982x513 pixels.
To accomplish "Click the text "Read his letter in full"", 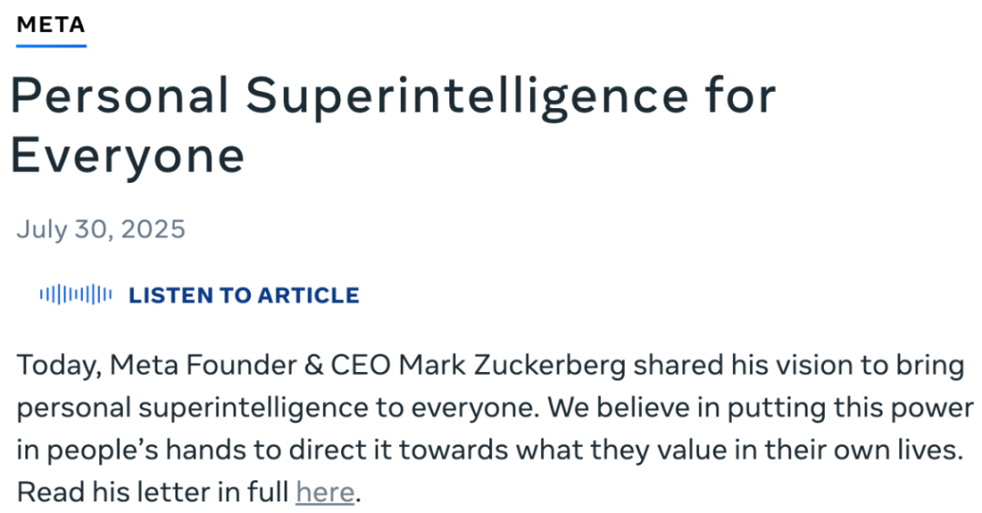I will (152, 492).
